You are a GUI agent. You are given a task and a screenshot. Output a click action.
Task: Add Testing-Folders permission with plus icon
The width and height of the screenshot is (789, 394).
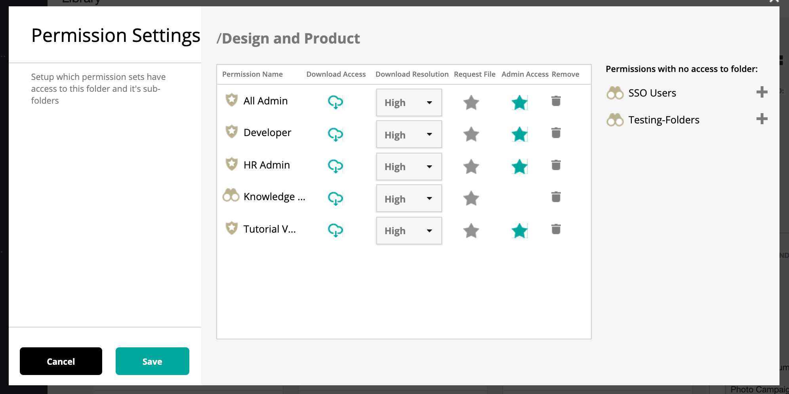pyautogui.click(x=762, y=119)
